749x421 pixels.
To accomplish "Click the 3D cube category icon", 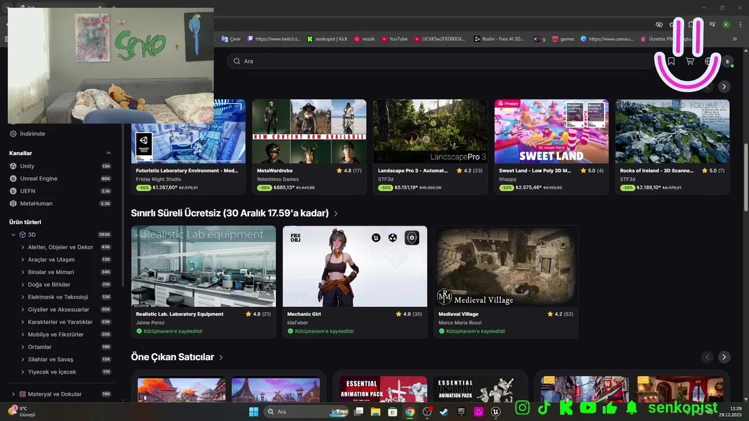I will click(x=23, y=234).
